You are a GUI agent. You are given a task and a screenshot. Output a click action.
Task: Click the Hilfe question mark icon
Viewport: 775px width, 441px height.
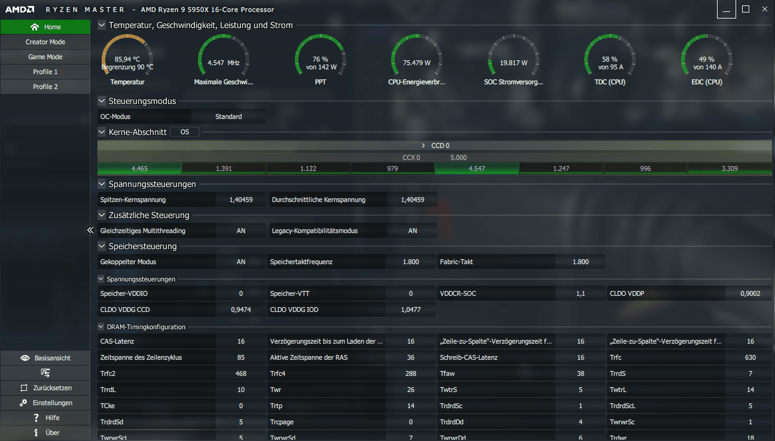(x=36, y=418)
